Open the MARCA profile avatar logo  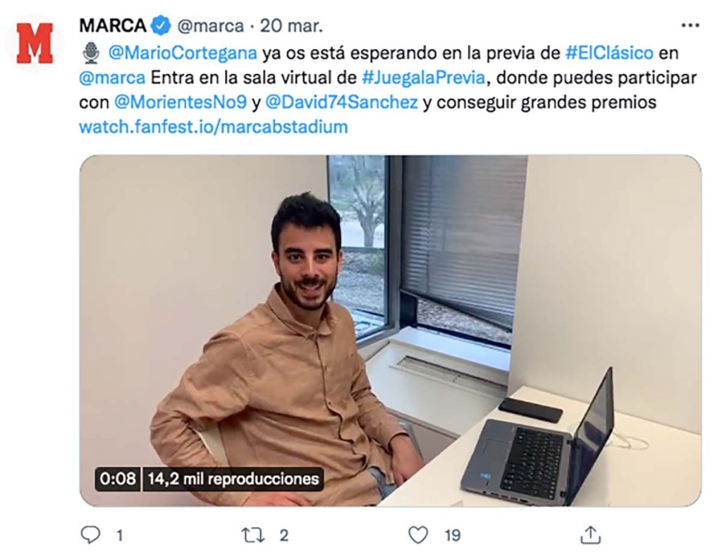click(x=35, y=43)
